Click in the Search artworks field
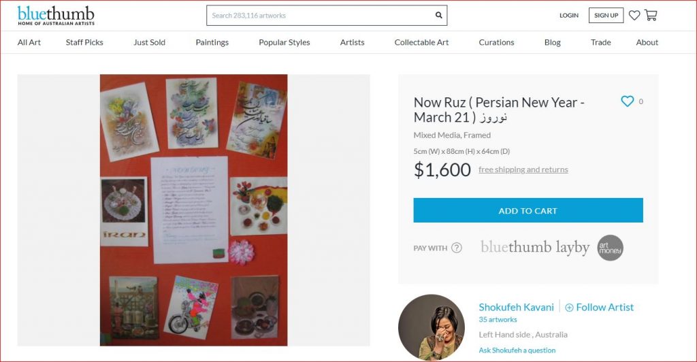 click(320, 16)
